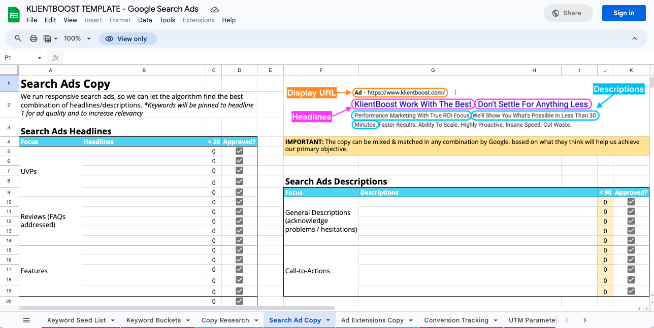Open Conversion Tracking tab dropdown arrow
This screenshot has width=654, height=328.
pyautogui.click(x=495, y=320)
